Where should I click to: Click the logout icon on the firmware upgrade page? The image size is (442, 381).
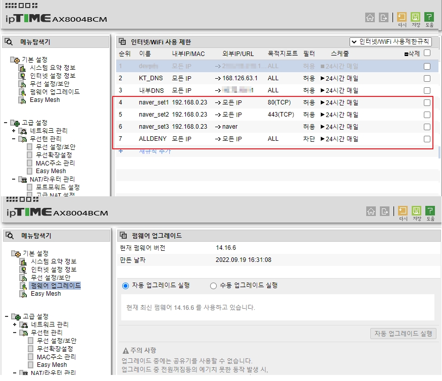[384, 211]
